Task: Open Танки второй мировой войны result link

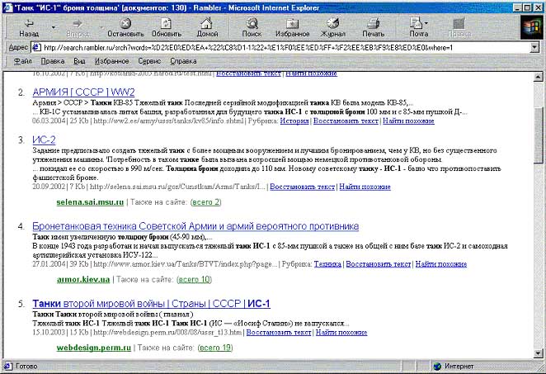Action: [151, 304]
